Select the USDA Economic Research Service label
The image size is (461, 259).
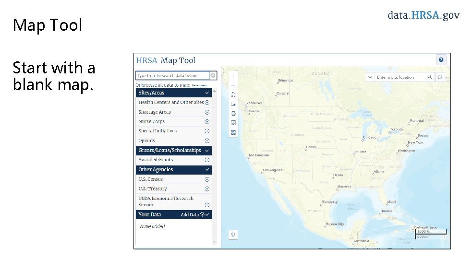[x=166, y=201]
